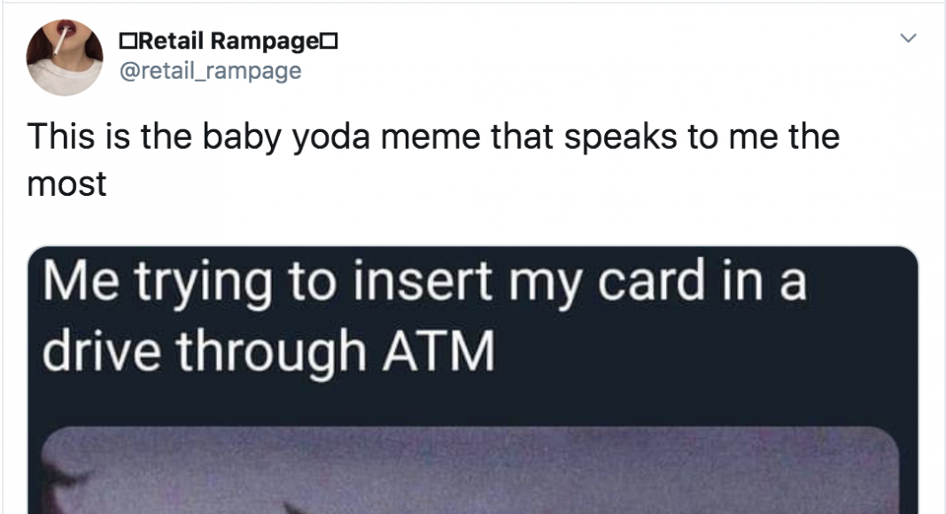
Task: Click "This is the" at the tweet start
Action: click(x=109, y=136)
